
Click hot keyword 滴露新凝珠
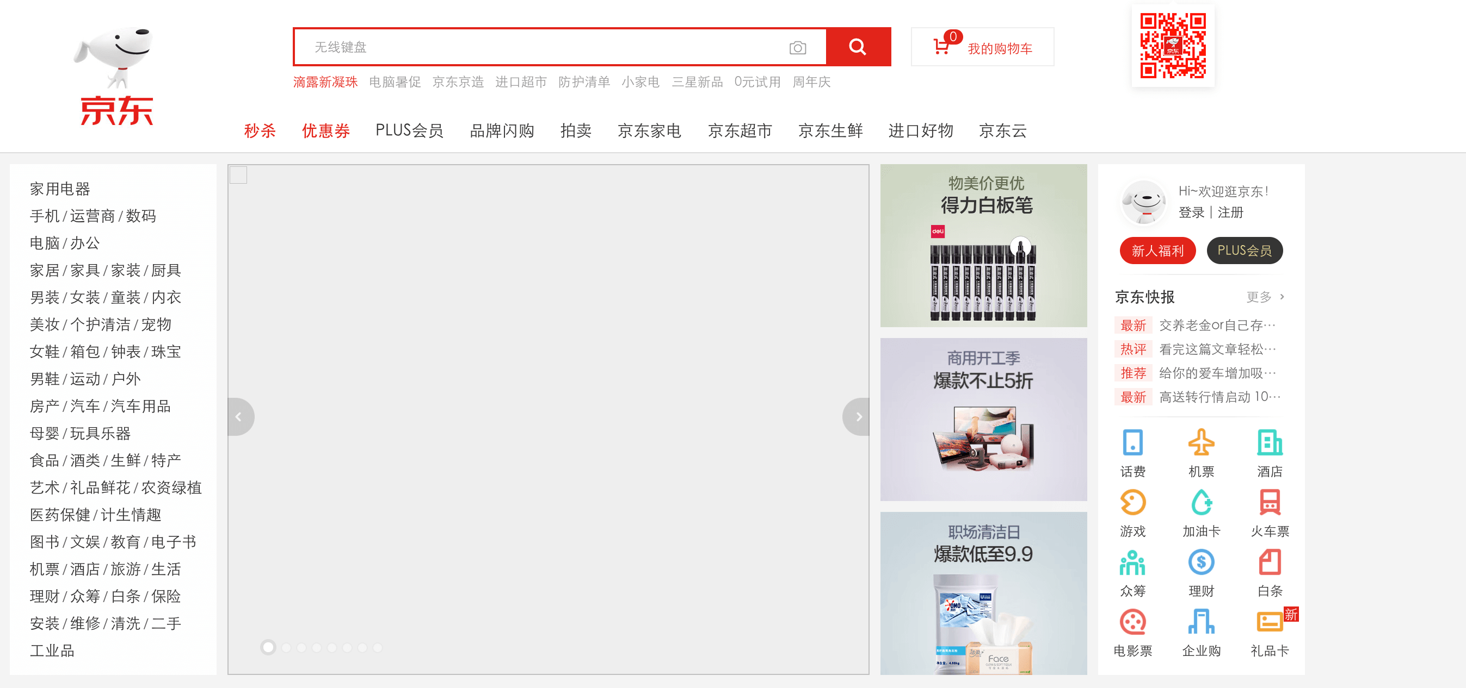pyautogui.click(x=325, y=82)
